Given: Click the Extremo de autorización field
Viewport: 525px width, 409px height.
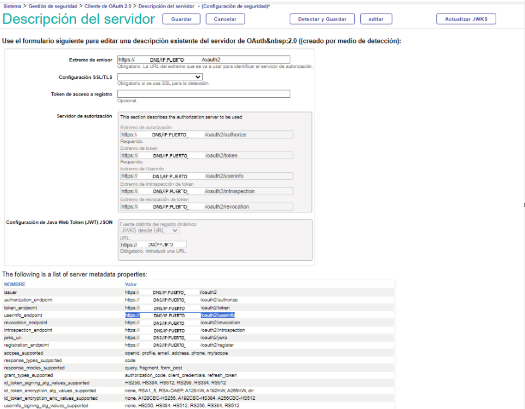Looking at the screenshot, I should (206, 135).
